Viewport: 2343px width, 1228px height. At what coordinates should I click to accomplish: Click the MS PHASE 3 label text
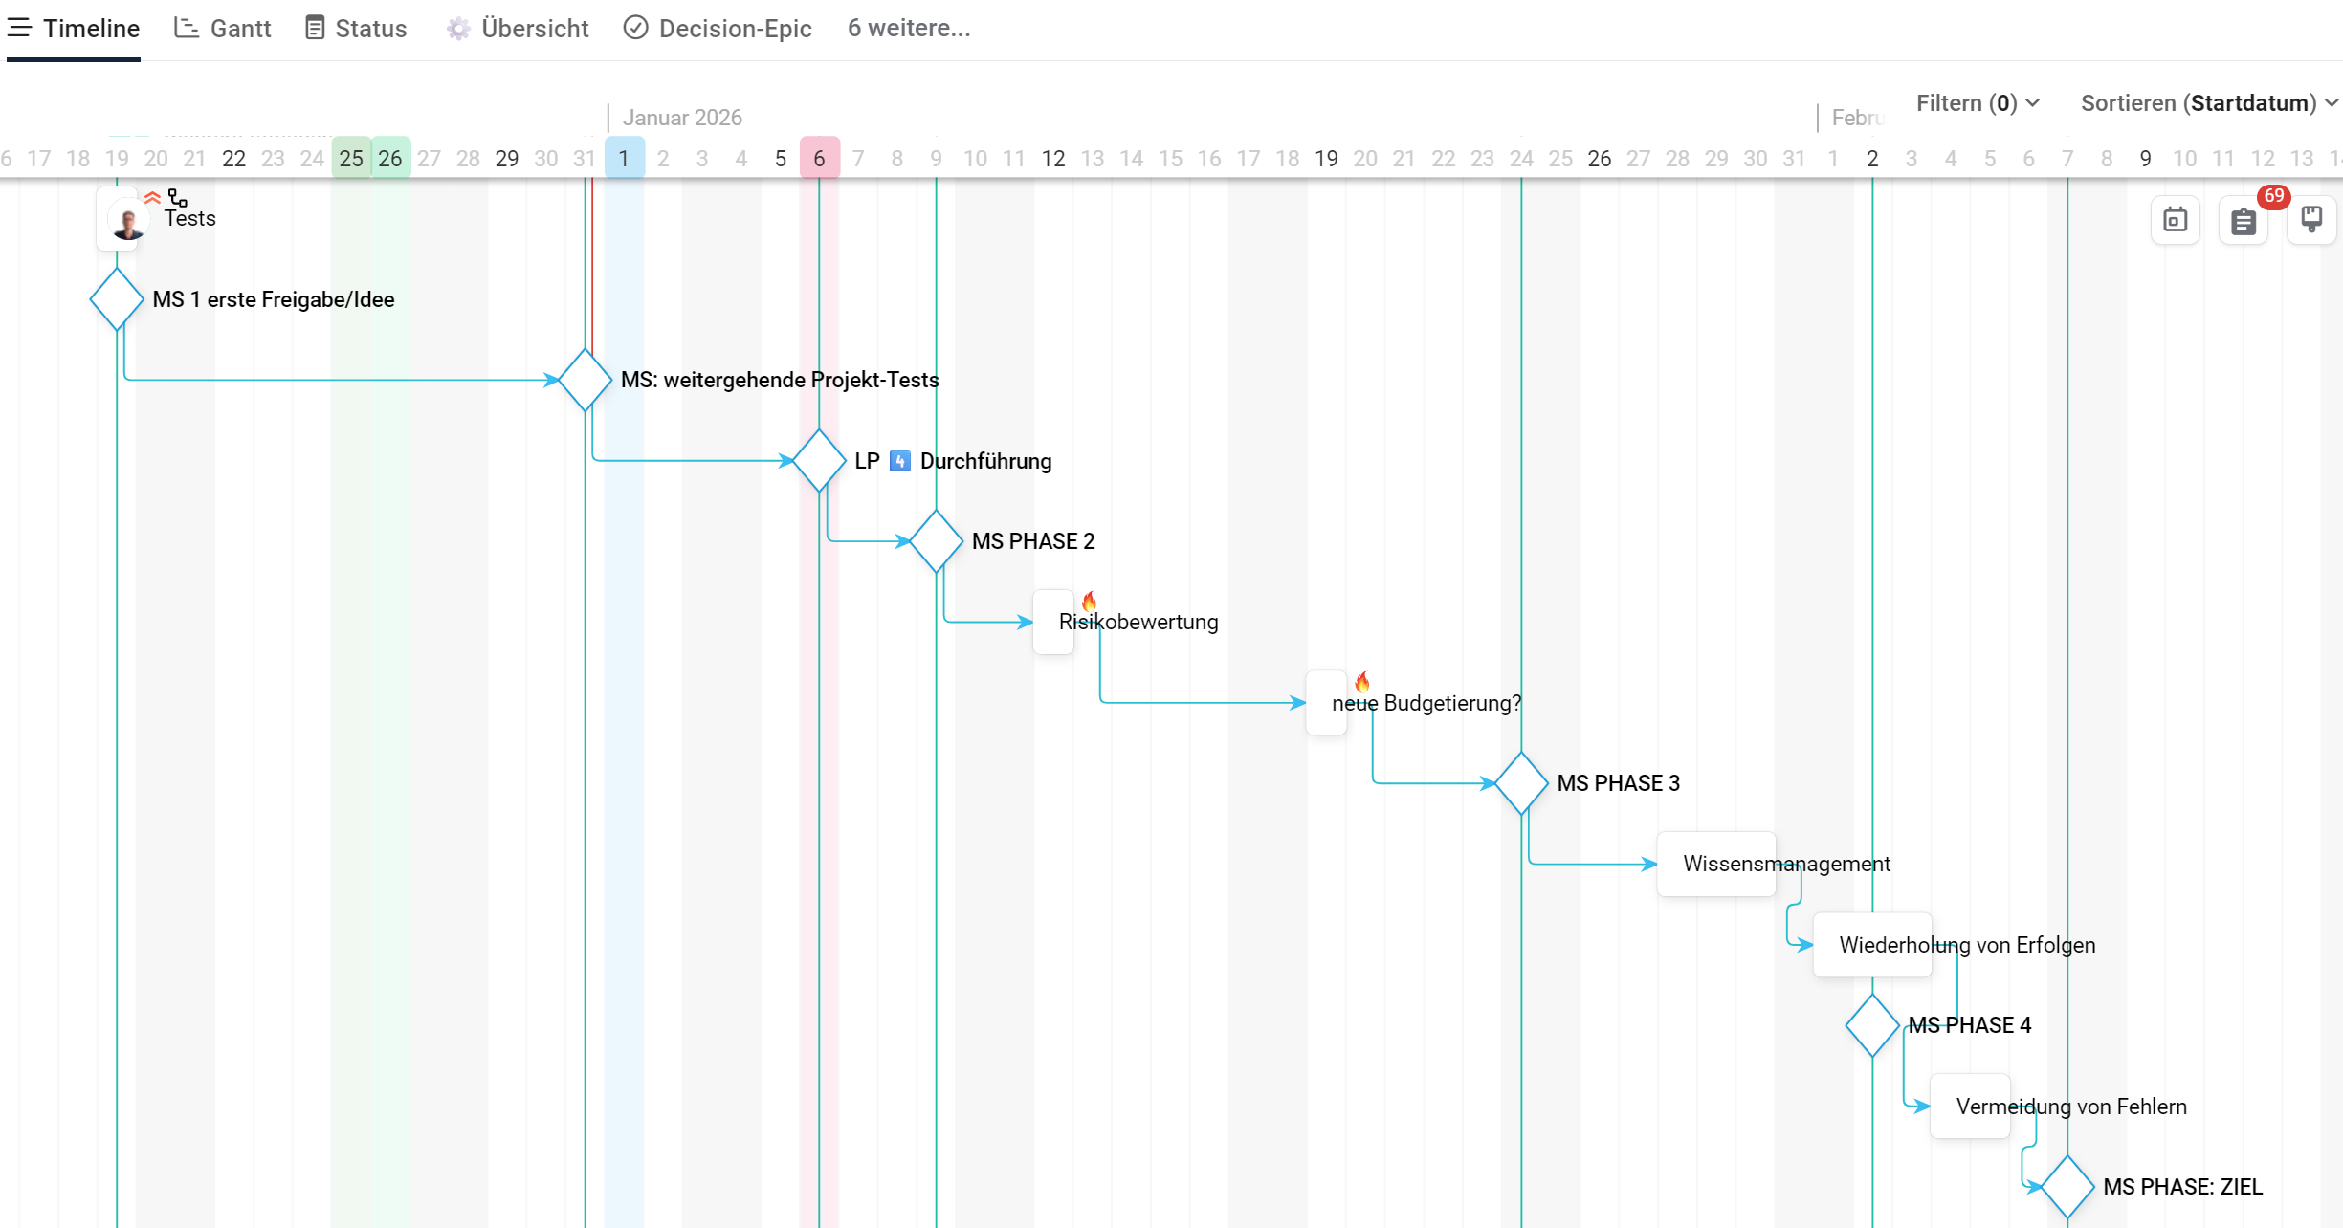click(1618, 783)
